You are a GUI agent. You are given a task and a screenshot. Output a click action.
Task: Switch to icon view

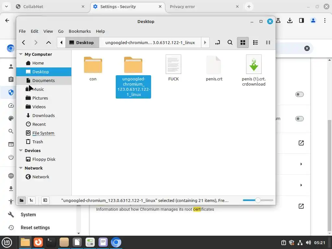[x=243, y=42]
